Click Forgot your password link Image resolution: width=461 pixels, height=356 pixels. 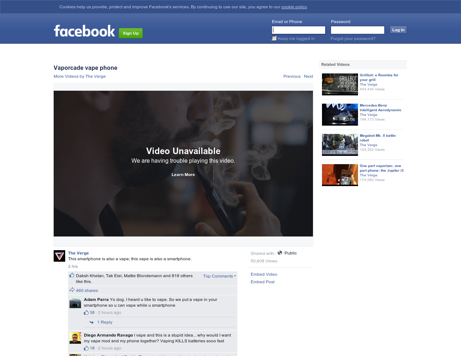pyautogui.click(x=353, y=39)
